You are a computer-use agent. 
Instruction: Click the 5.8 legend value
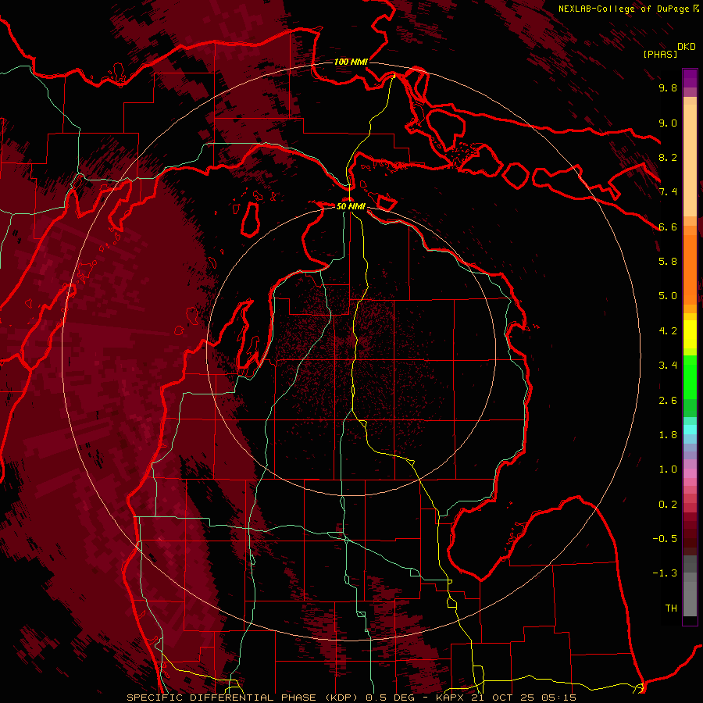pyautogui.click(x=668, y=262)
